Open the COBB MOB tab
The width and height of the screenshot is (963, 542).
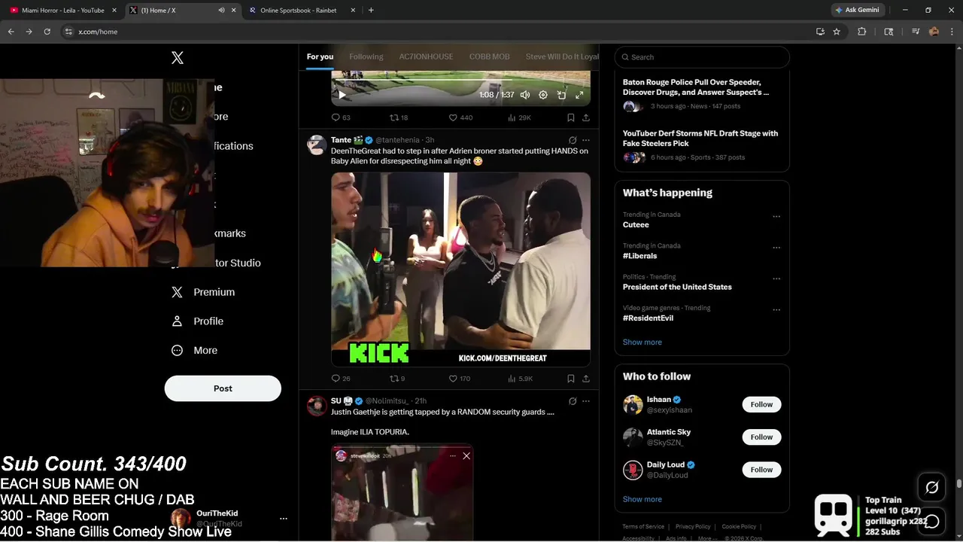[x=490, y=56]
